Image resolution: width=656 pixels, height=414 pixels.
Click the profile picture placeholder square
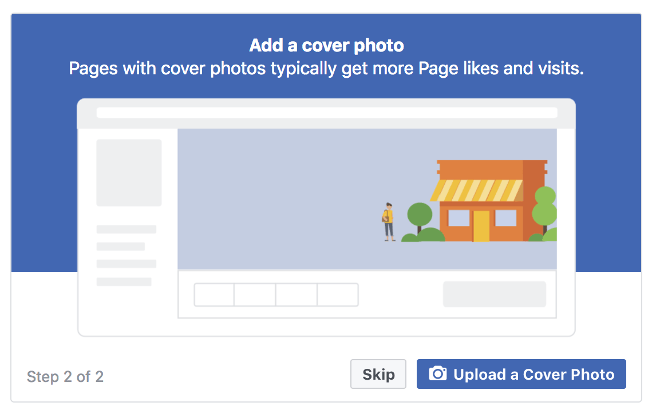129,172
